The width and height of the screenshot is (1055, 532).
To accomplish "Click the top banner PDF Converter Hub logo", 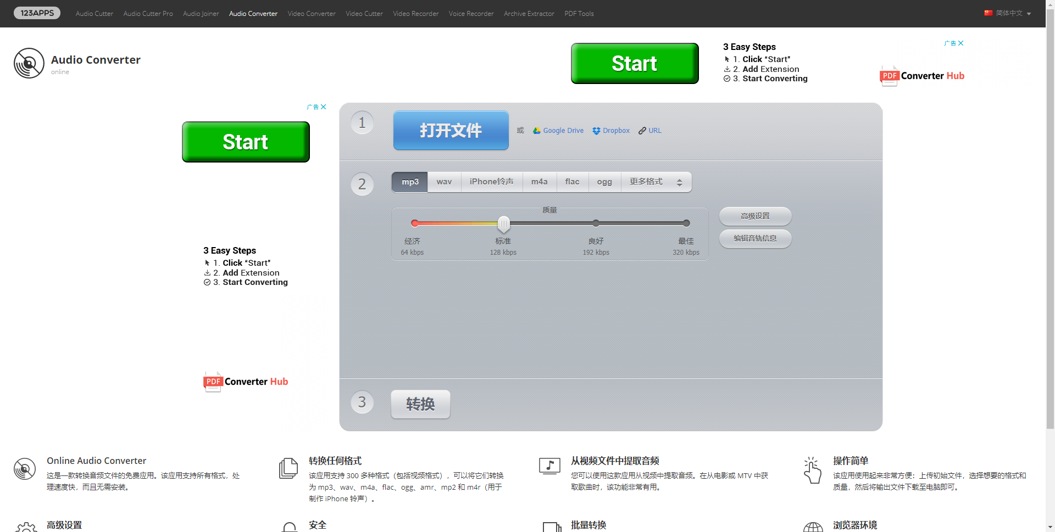I will tap(922, 76).
